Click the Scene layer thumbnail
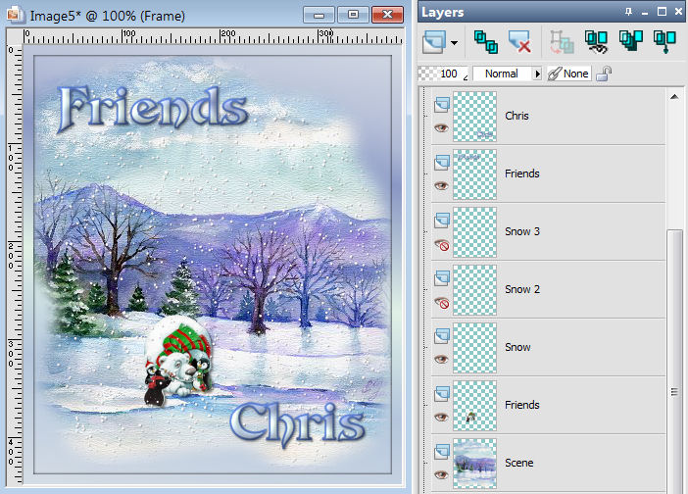The height and width of the screenshot is (494, 688). coord(474,463)
